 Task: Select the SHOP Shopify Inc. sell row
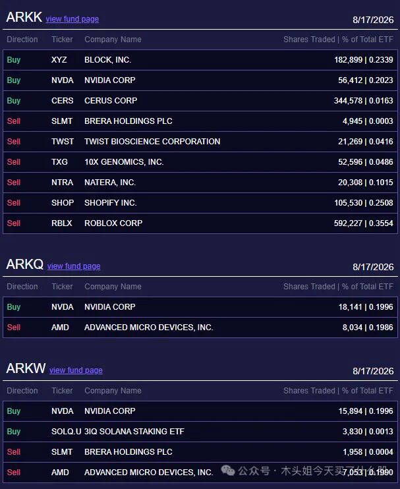[200, 203]
